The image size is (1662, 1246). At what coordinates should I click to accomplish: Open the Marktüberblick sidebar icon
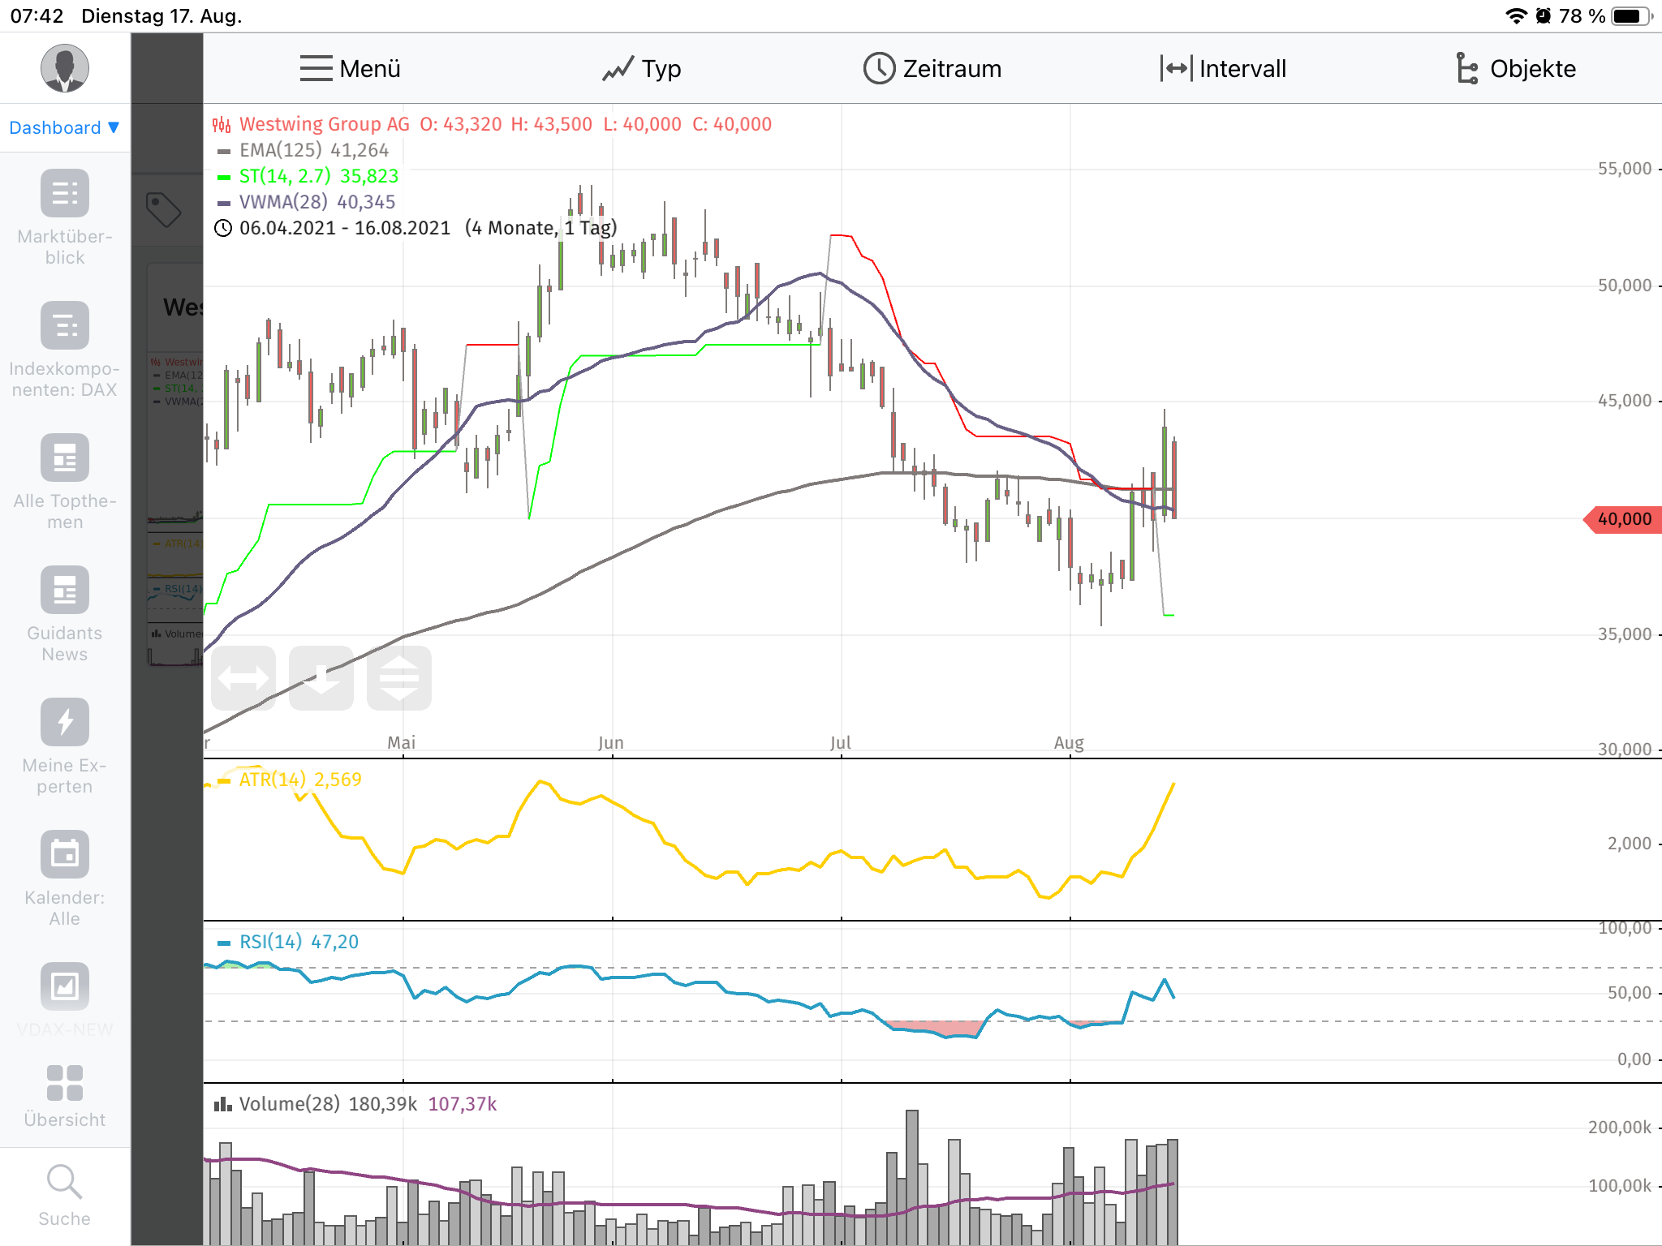64,193
